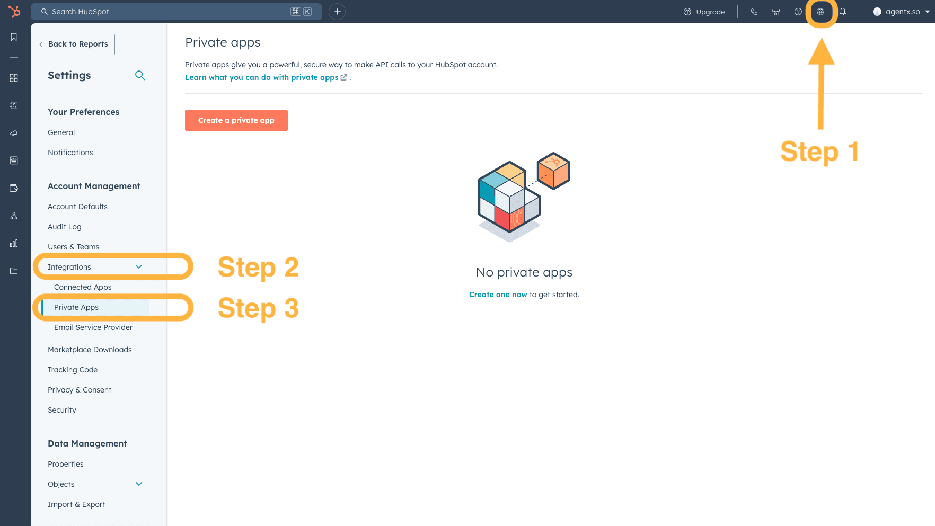
Task: Open the calling phone icon
Action: (754, 12)
